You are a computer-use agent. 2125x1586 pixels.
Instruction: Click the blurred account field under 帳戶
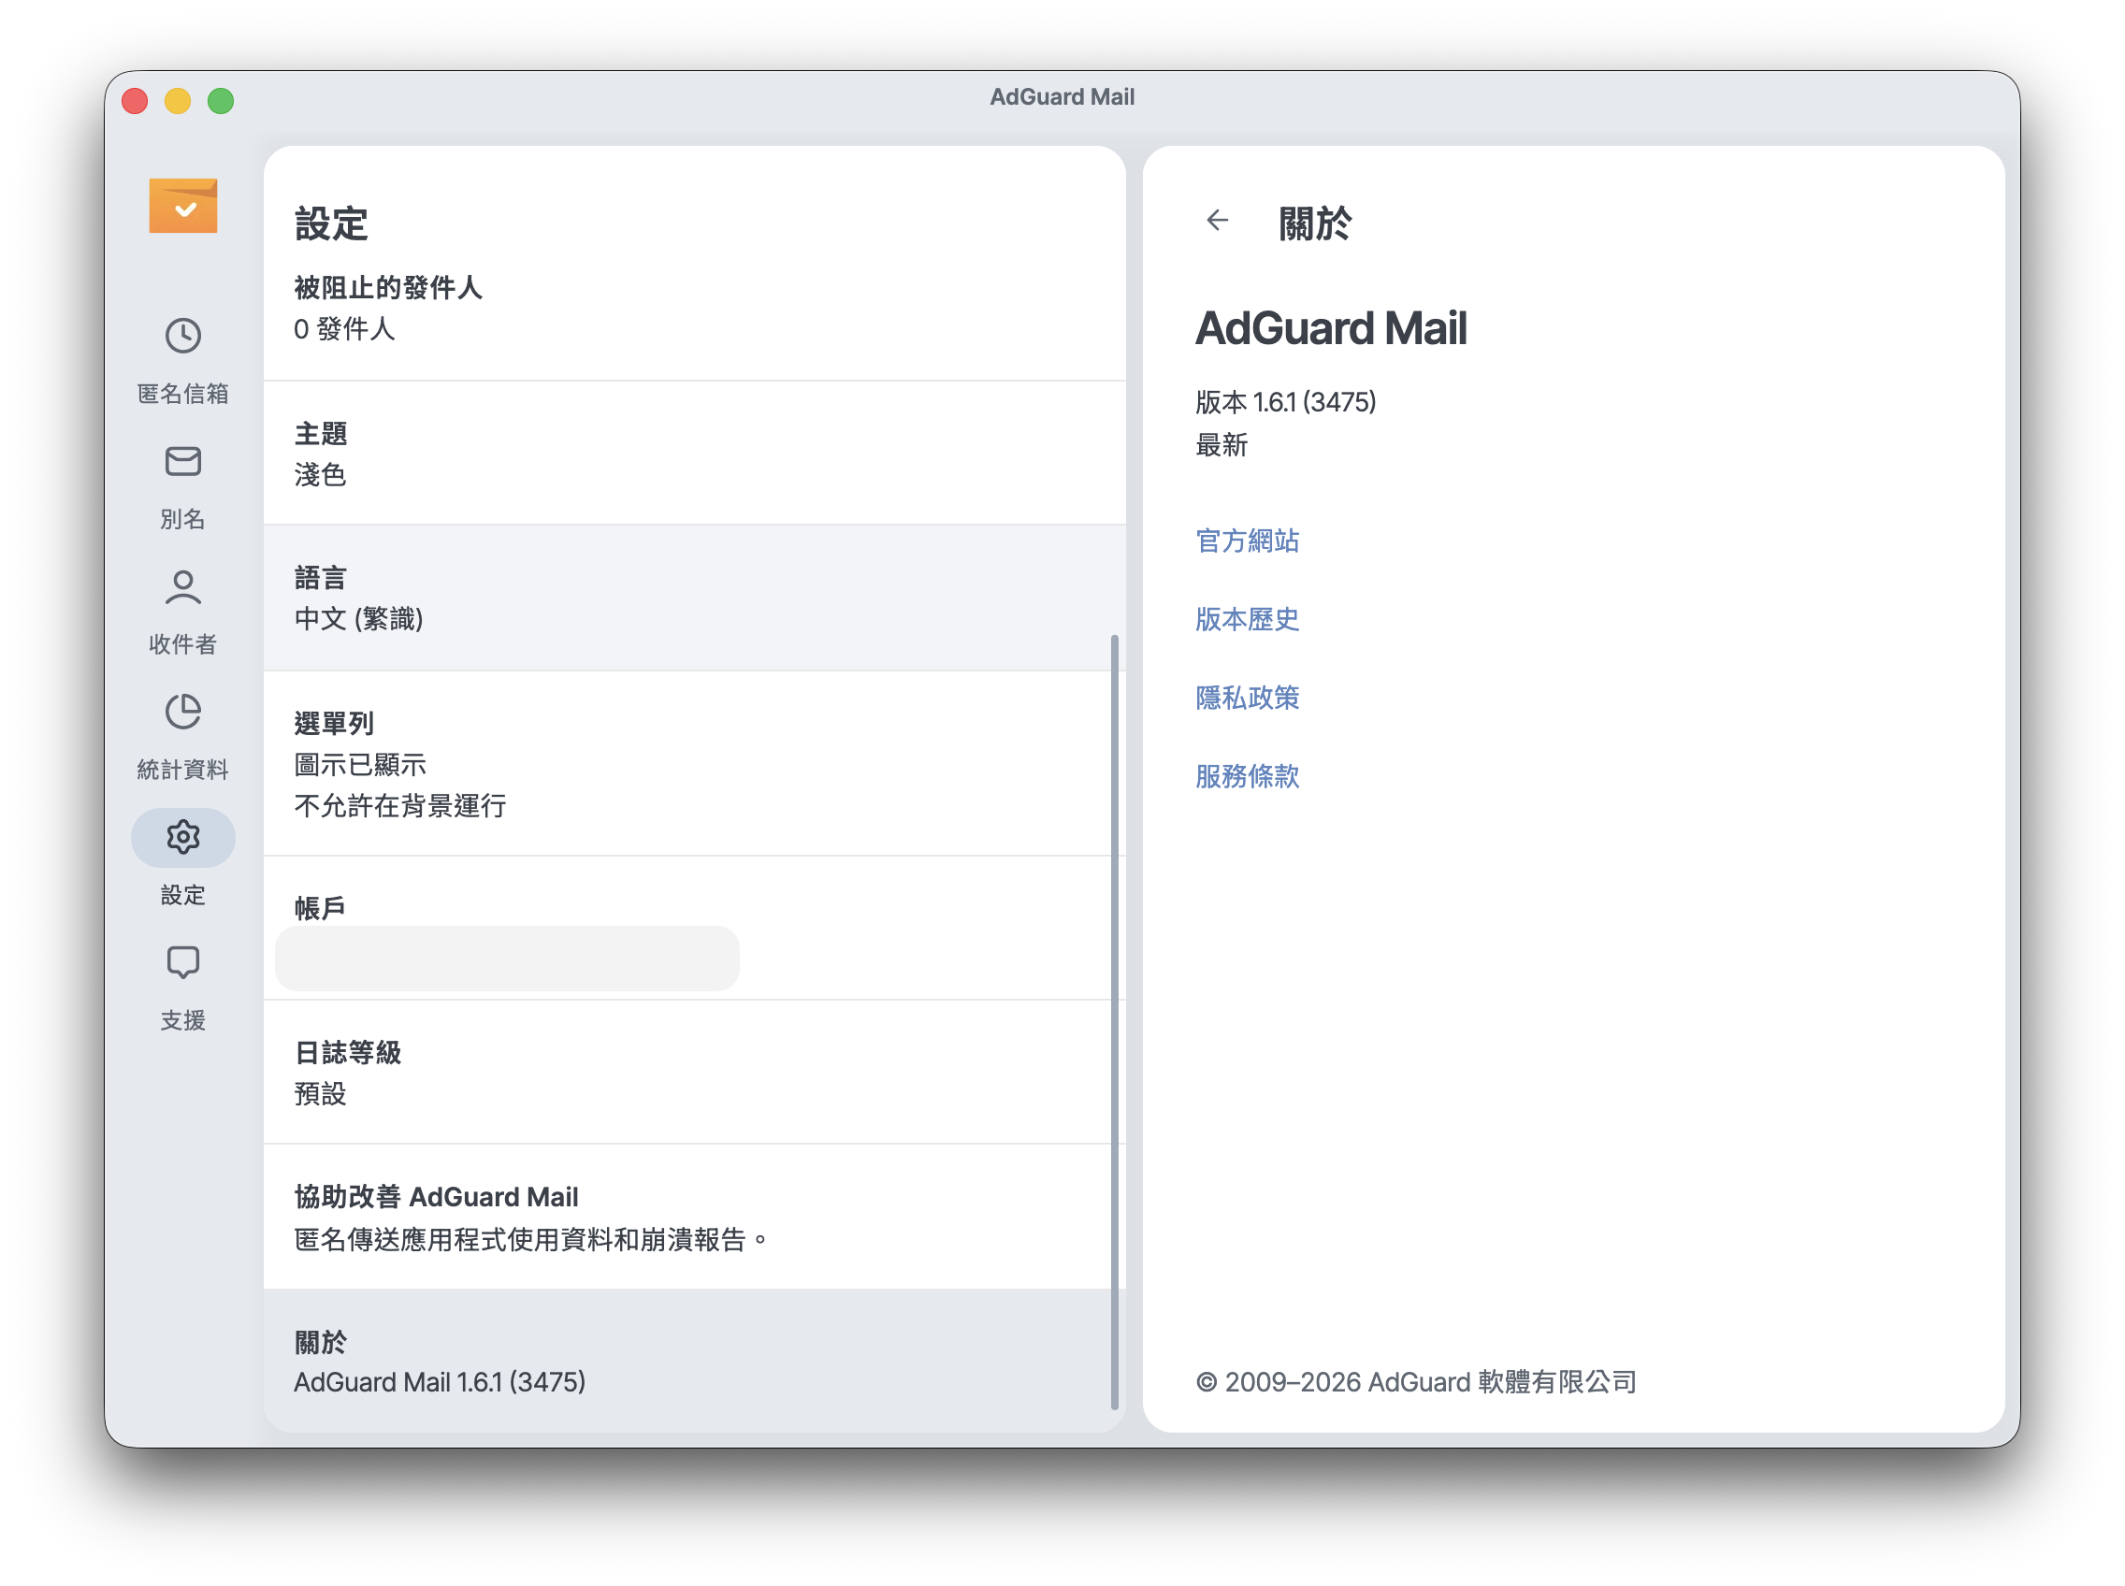click(507, 959)
